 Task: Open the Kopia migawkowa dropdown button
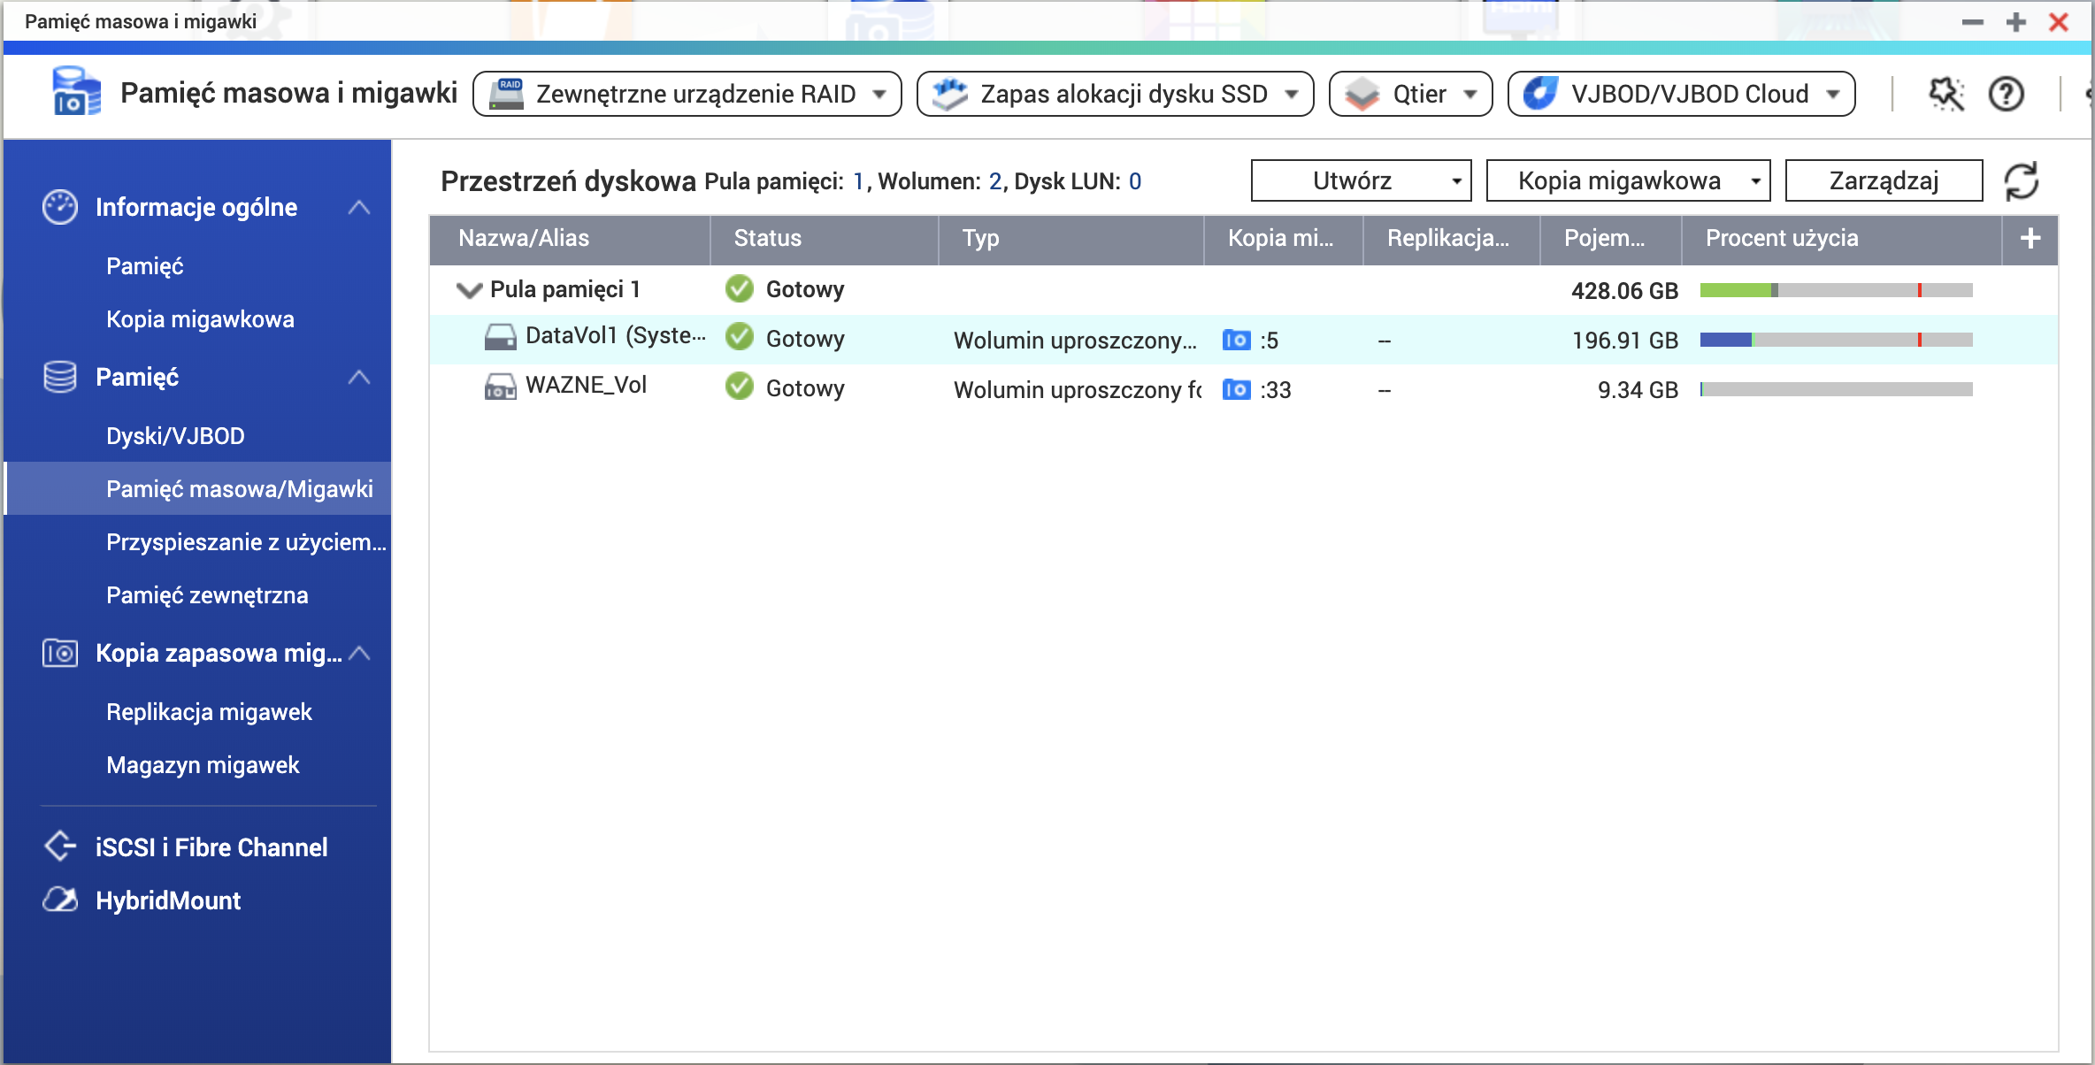tap(1628, 181)
